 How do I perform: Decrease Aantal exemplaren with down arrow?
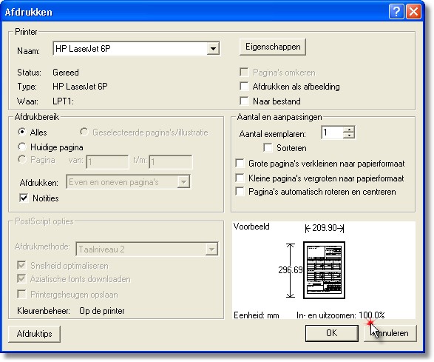coord(349,135)
